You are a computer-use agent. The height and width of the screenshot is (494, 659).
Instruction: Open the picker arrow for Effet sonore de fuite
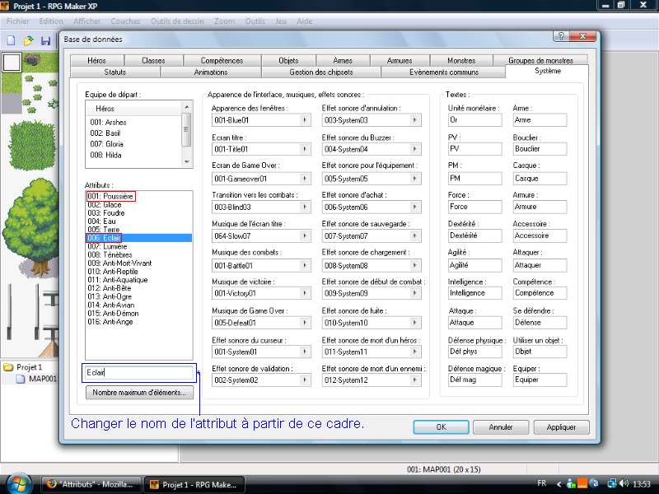click(414, 323)
